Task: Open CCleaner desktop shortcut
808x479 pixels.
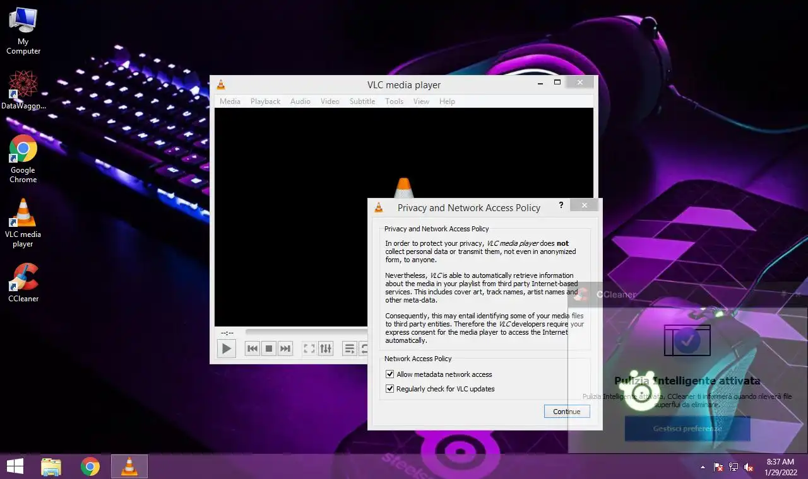Action: click(23, 282)
